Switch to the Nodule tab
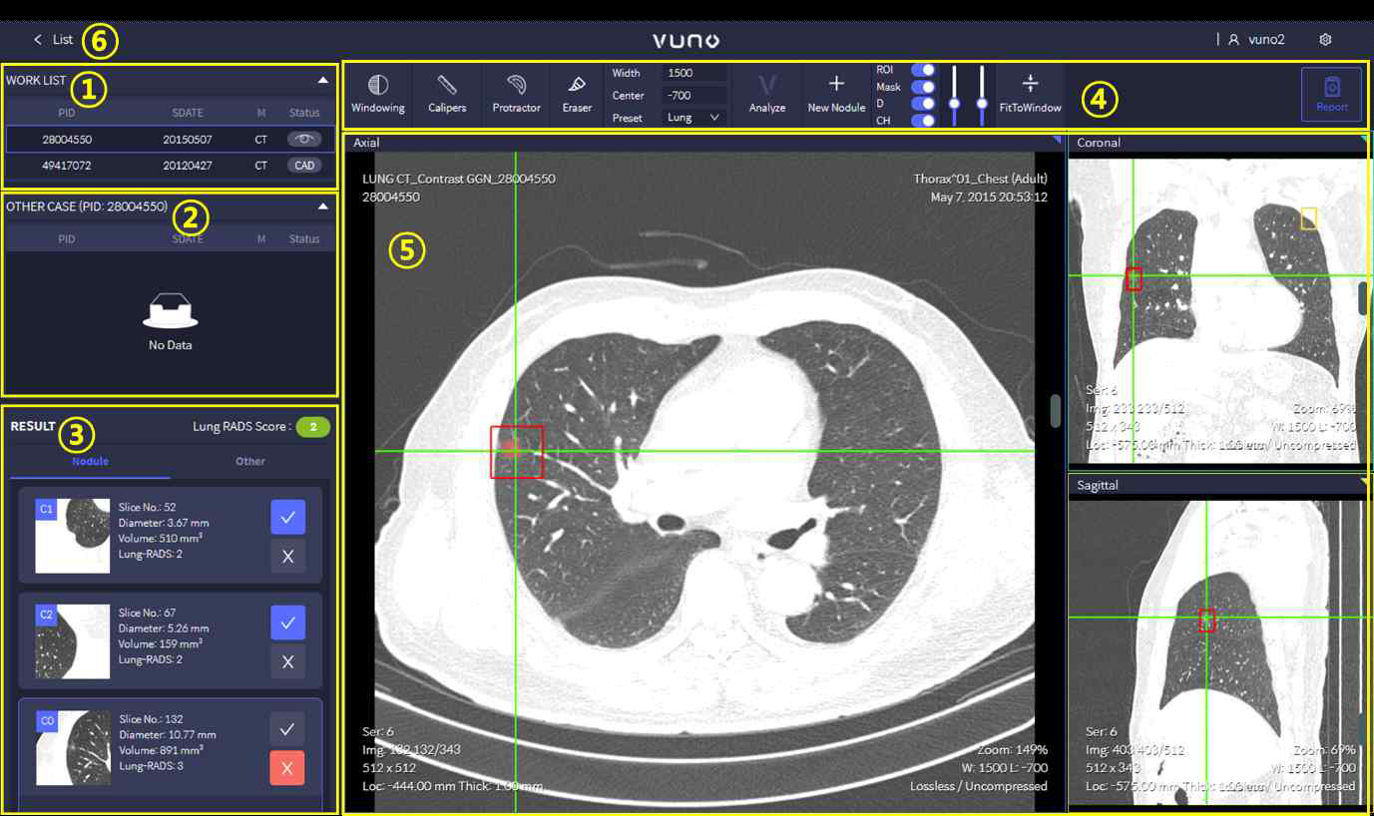Screen dimensions: 1374x816 pyautogui.click(x=90, y=462)
